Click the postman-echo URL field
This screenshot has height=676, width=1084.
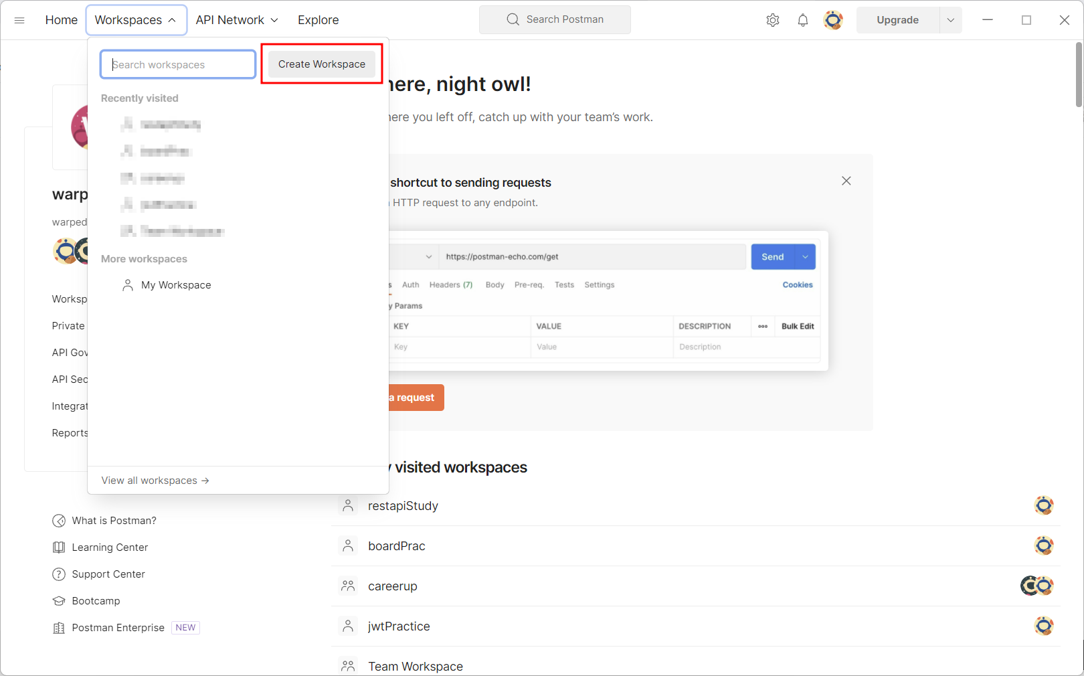592,257
